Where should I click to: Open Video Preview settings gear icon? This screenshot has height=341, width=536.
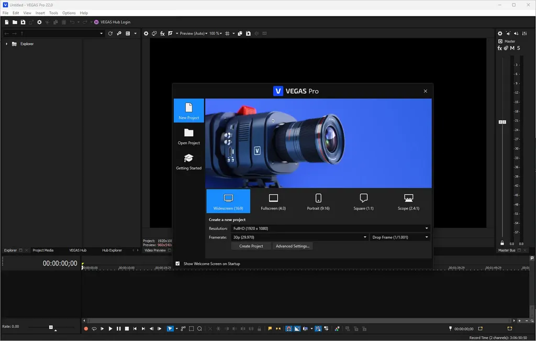click(x=146, y=34)
